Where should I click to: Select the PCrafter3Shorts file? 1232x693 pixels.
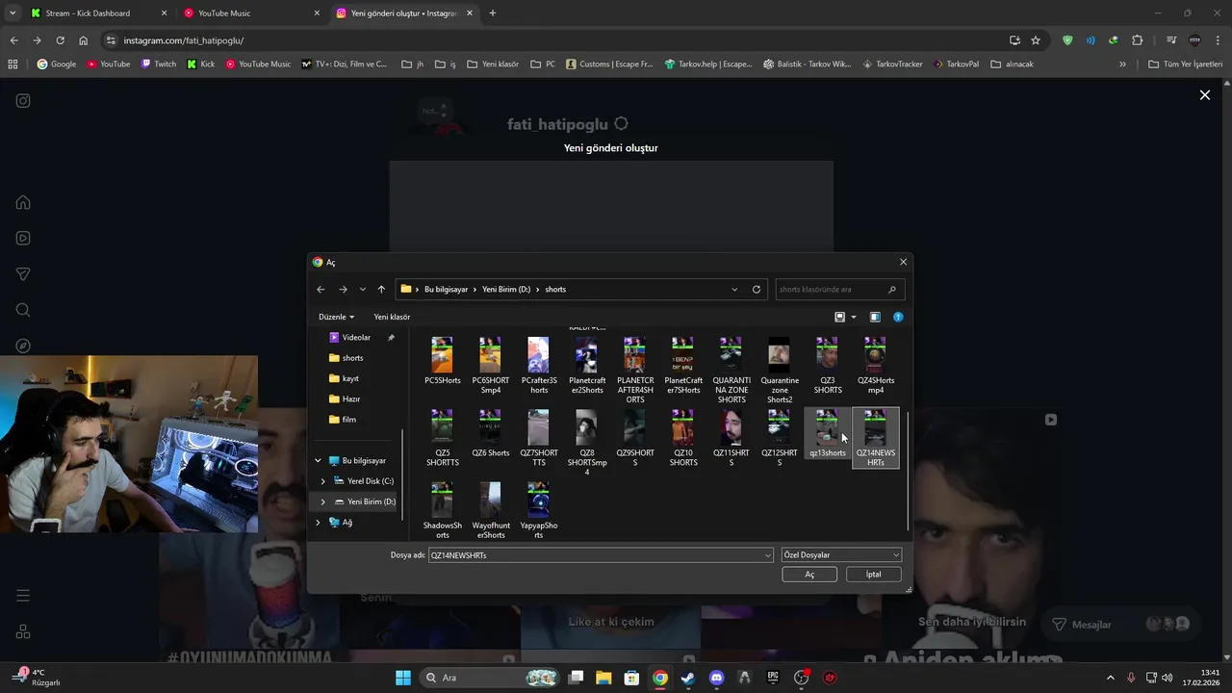(x=538, y=366)
